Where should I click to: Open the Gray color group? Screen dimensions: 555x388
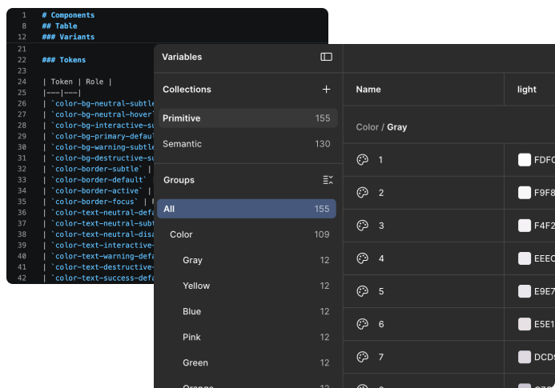247,260
